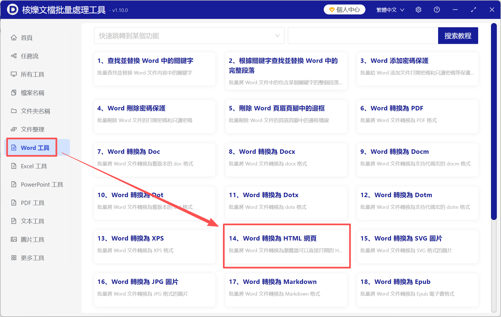This screenshot has width=501, height=317.
Task: Switch to the Word 工具 section
Action: (x=31, y=147)
